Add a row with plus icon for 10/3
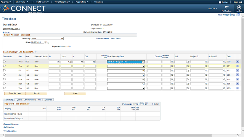The width and height of the screenshot is (244, 137). [238, 75]
